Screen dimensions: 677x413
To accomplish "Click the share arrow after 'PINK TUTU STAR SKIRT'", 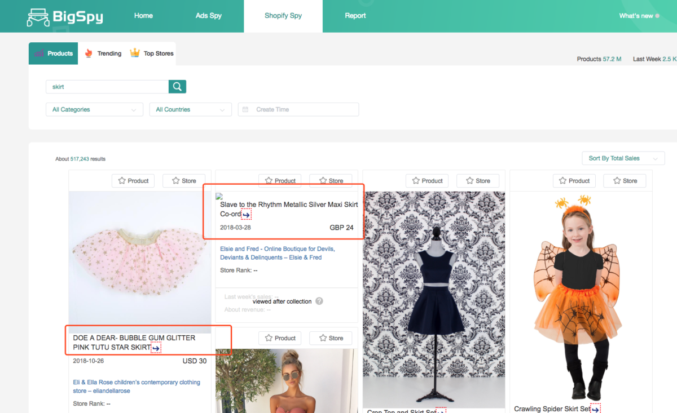I will [x=156, y=348].
